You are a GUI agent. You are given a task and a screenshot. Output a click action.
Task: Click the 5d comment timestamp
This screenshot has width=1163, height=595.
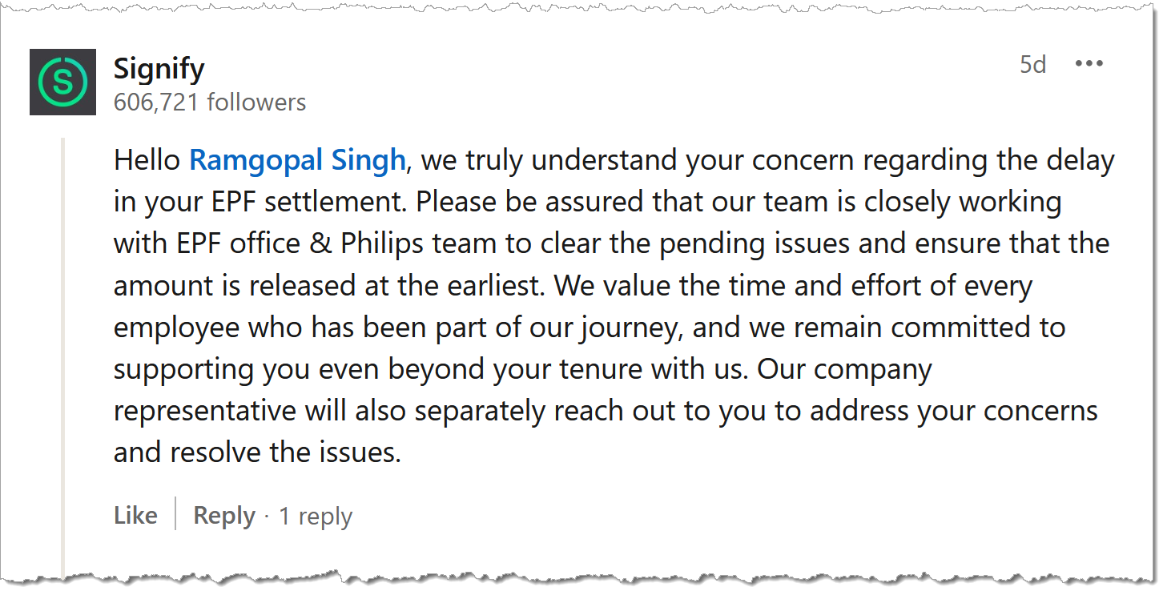tap(1032, 65)
